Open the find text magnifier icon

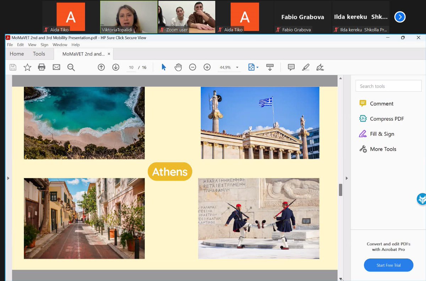pyautogui.click(x=71, y=67)
